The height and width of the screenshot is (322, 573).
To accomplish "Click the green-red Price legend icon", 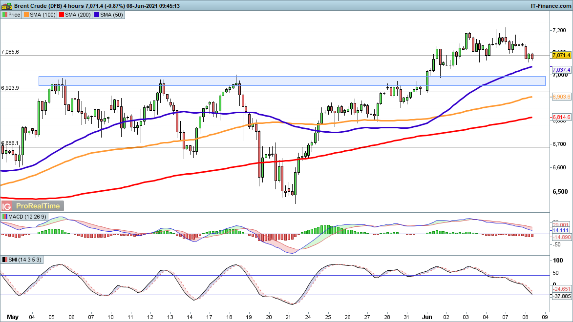I will coord(4,15).
